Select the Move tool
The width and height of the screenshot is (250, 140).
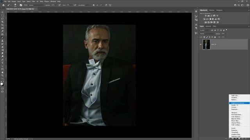pos(2,12)
